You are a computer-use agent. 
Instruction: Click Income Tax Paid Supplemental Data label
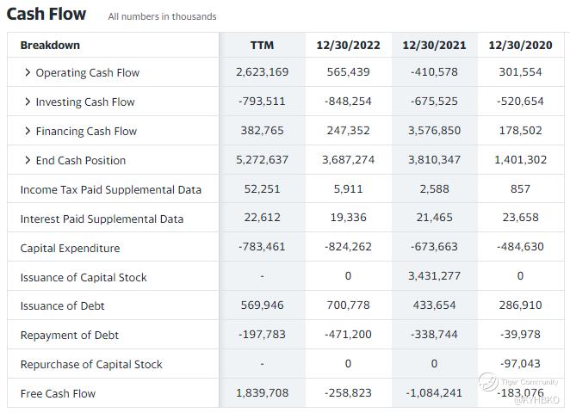coord(110,189)
